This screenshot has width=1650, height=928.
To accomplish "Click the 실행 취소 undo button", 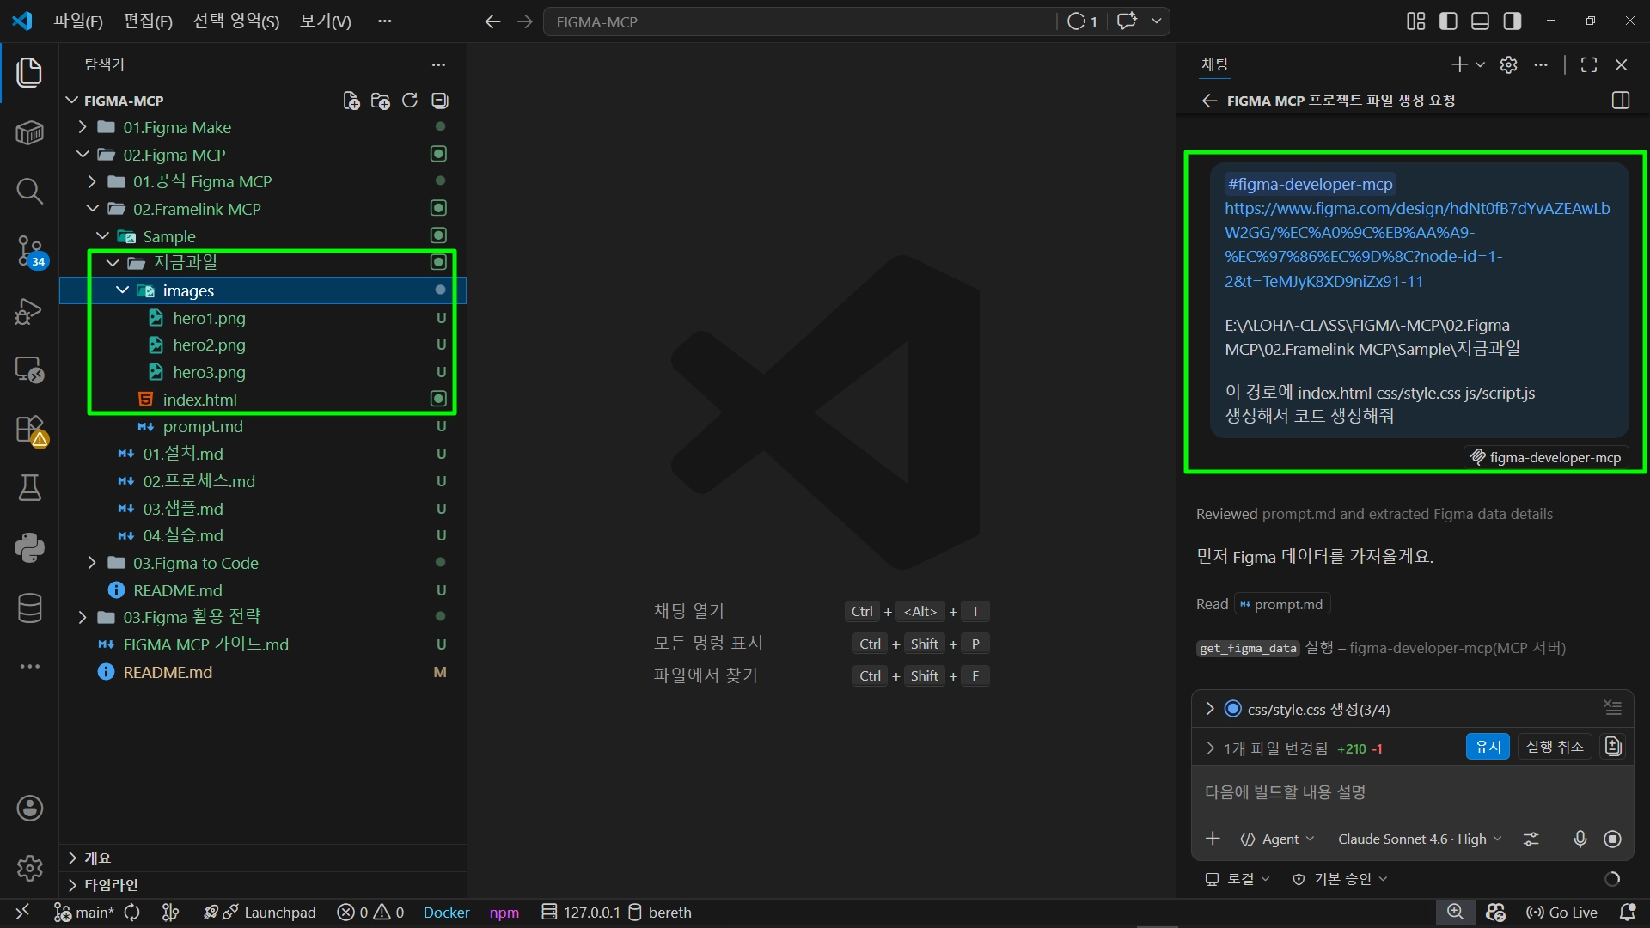I will [1554, 747].
